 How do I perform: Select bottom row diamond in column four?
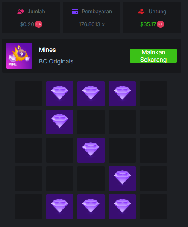122,207
